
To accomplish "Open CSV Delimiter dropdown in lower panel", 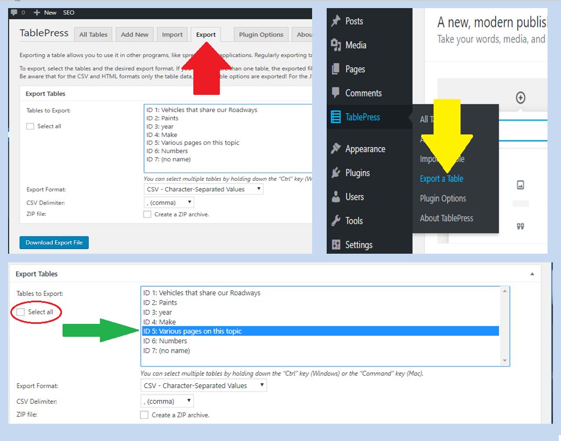I will point(167,401).
